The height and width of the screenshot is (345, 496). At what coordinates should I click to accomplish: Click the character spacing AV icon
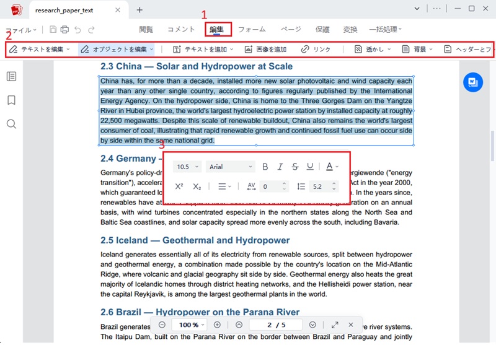click(x=252, y=186)
